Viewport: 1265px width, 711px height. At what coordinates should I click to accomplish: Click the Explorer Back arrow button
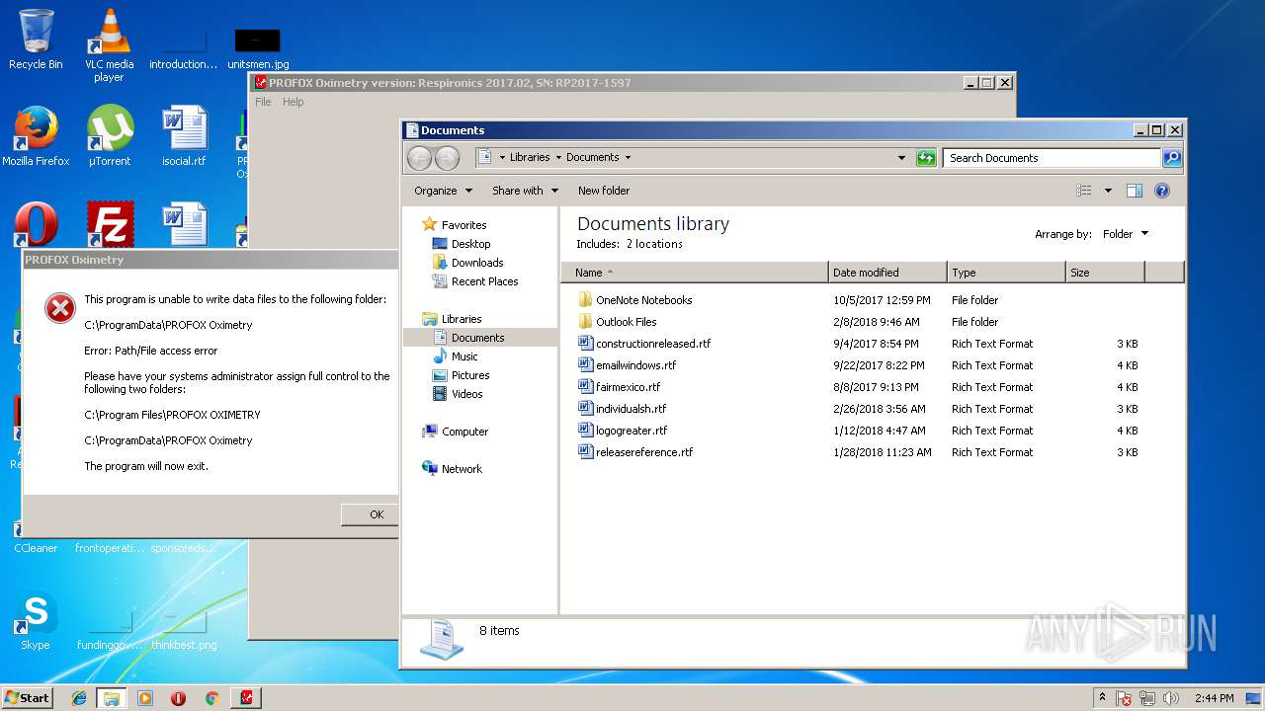[x=419, y=158]
